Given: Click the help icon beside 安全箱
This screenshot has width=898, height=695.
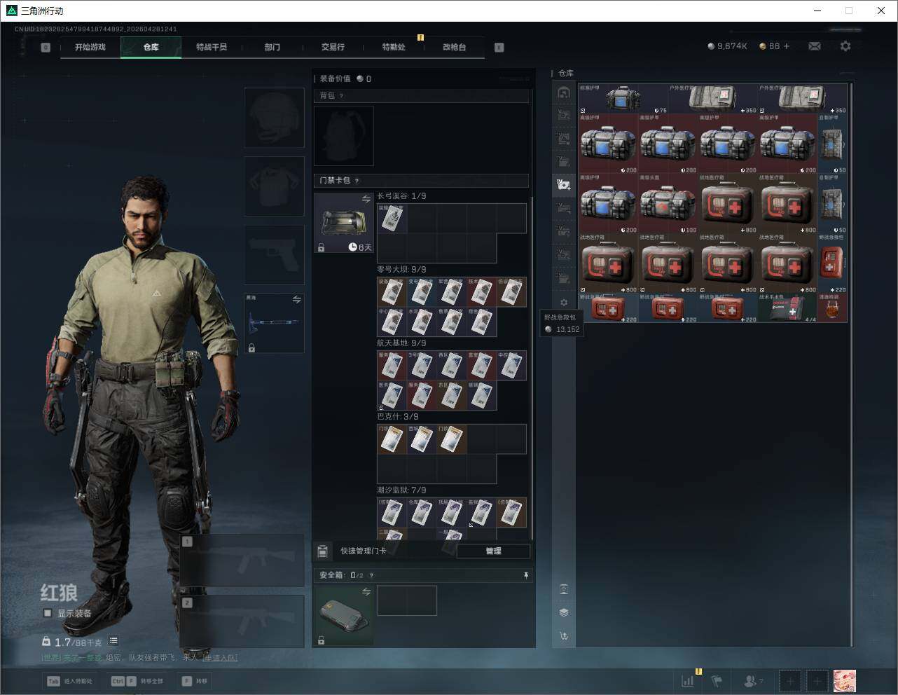Looking at the screenshot, I should point(371,575).
